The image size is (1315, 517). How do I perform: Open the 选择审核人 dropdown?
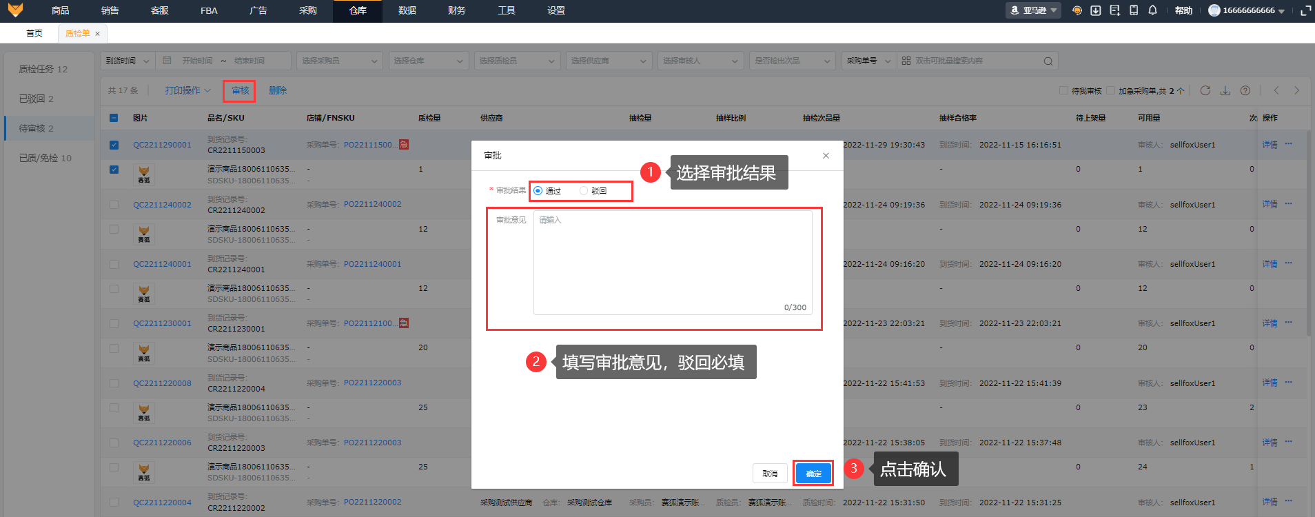coord(700,61)
